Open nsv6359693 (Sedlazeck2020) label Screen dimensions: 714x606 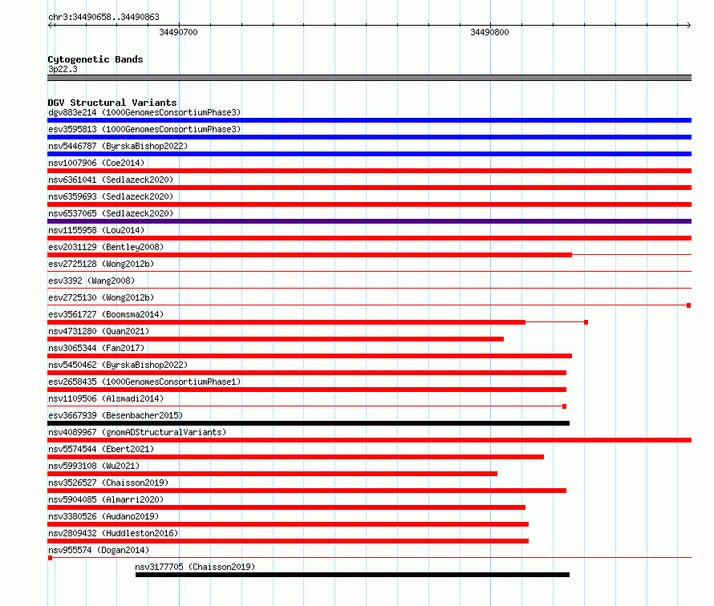111,196
